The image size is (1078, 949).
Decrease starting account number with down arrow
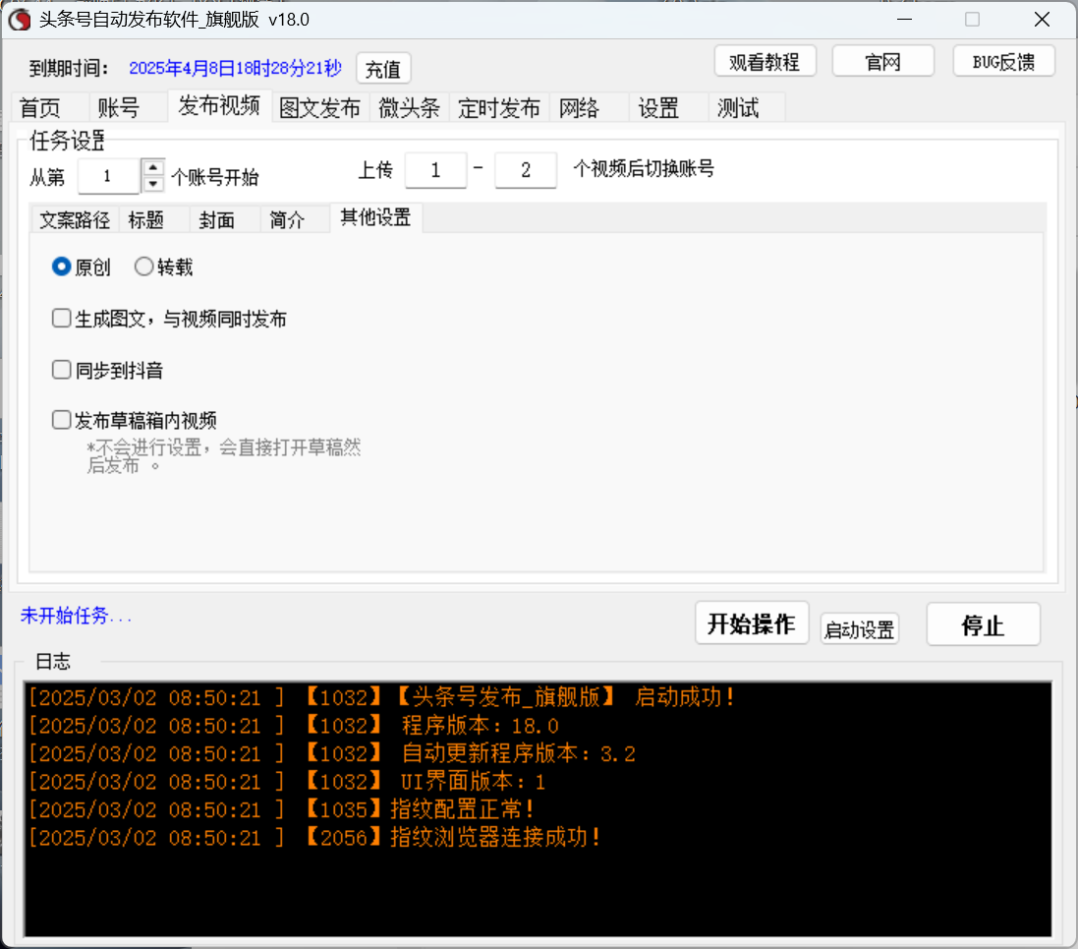coord(152,184)
